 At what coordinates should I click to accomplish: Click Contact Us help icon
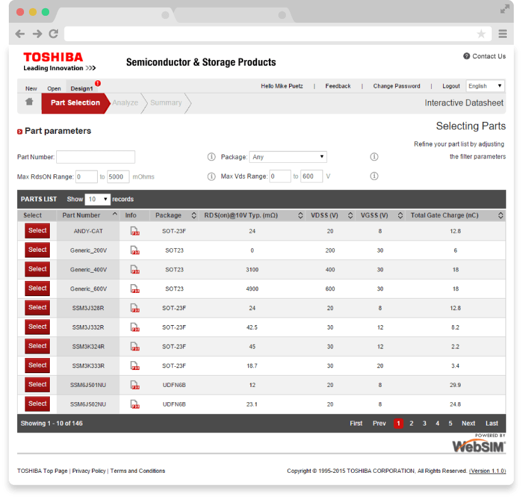466,56
